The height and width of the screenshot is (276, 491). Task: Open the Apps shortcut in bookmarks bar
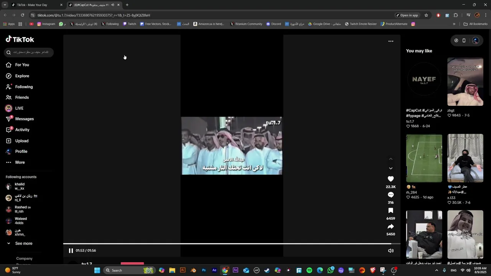pos(9,24)
